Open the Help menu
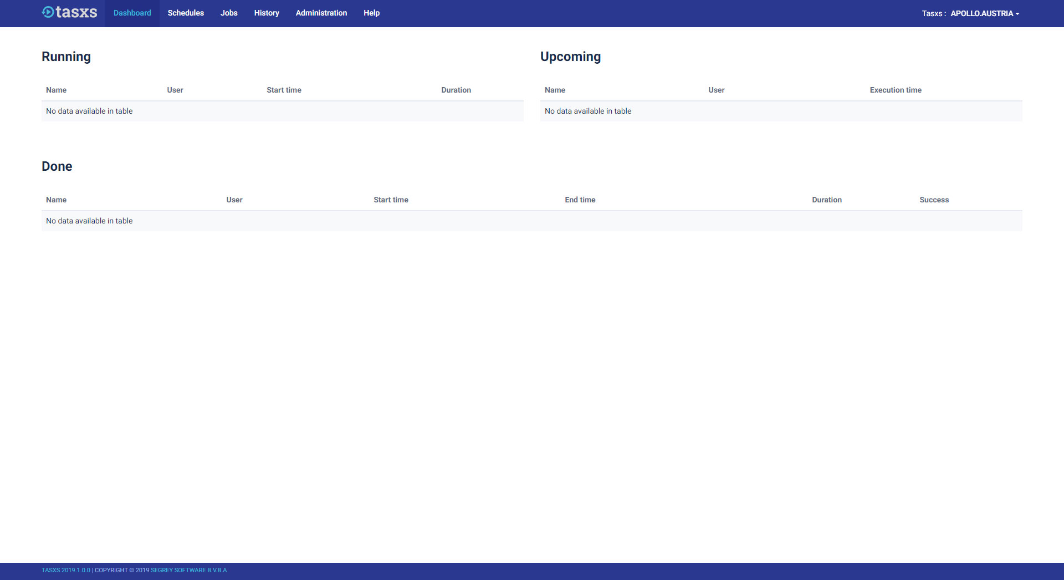Screen dimensions: 1064x580 [371, 13]
